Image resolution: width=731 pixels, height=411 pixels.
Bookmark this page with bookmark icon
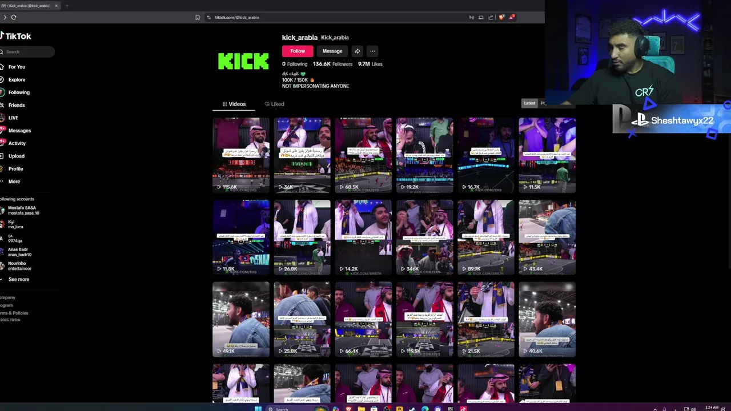point(198,17)
